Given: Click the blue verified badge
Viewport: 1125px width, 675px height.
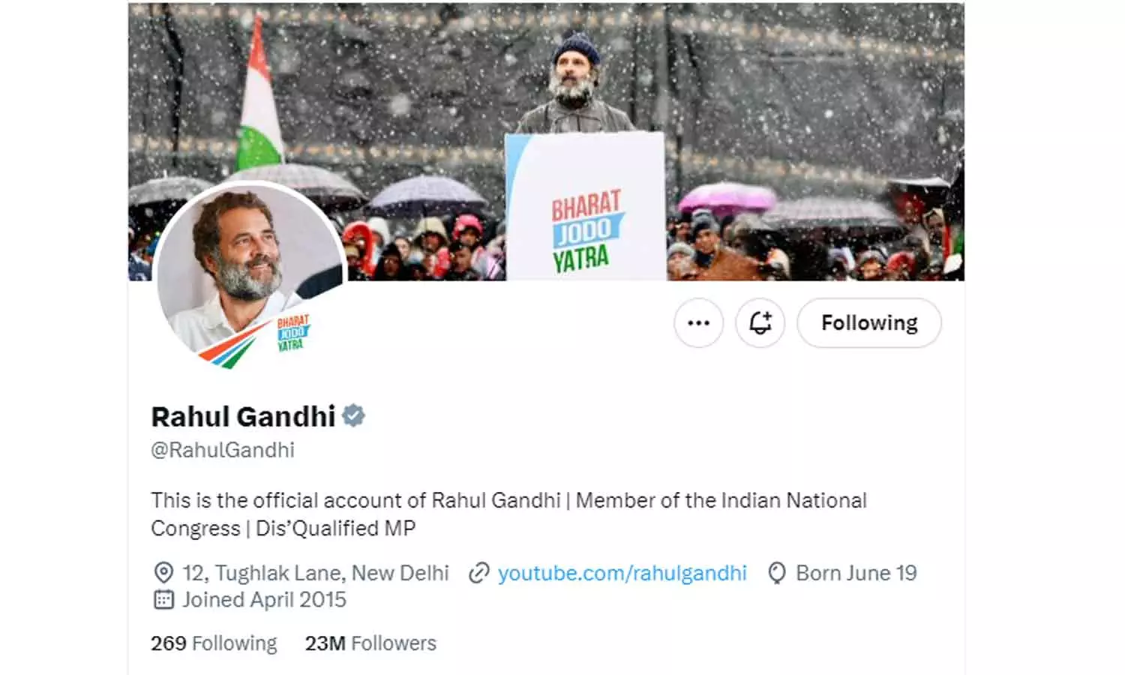Looking at the screenshot, I should pos(353,415).
